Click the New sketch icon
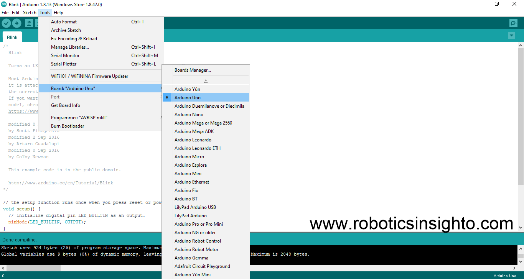 [x=29, y=23]
